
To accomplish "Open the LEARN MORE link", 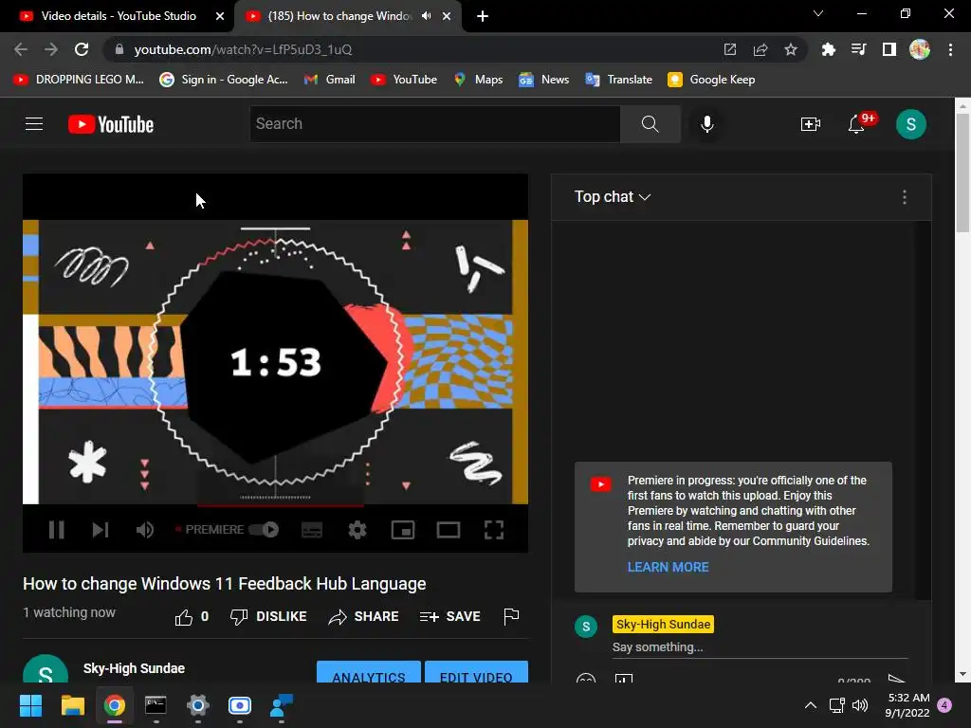I will point(668,567).
